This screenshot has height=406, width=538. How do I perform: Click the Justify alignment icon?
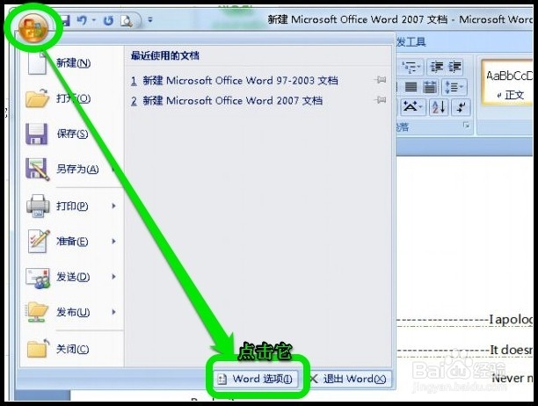411,87
